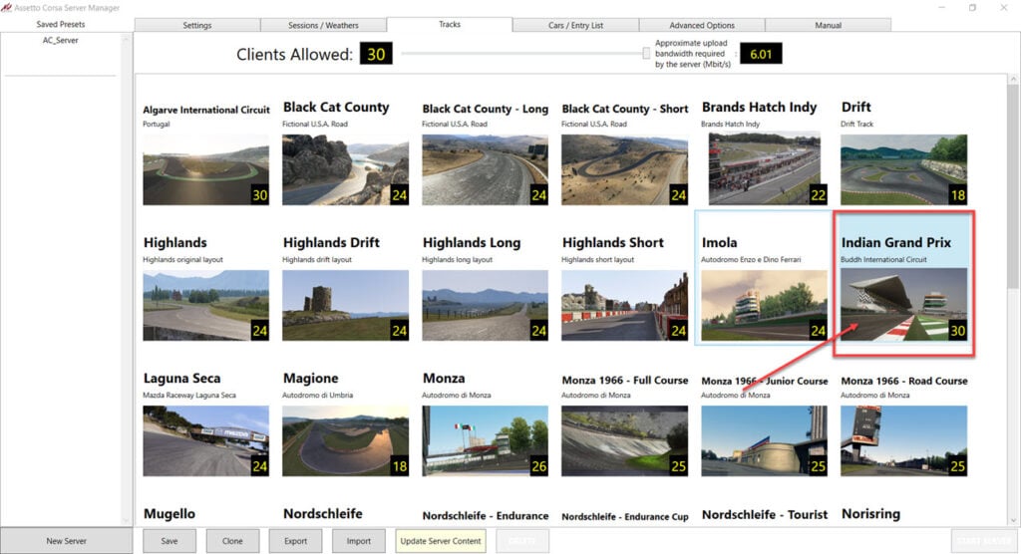Click Update Server Content button
This screenshot has width=1021, height=554.
point(441,541)
